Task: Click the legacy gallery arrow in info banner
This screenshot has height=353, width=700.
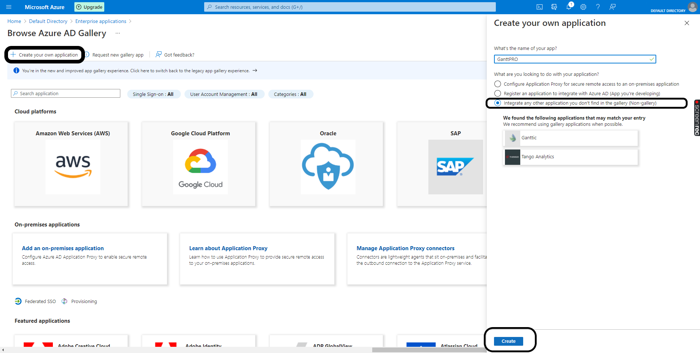Action: tap(255, 70)
